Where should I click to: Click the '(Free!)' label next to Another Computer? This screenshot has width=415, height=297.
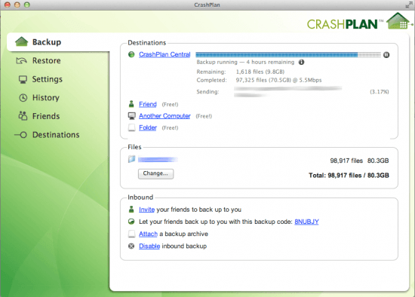(x=204, y=116)
